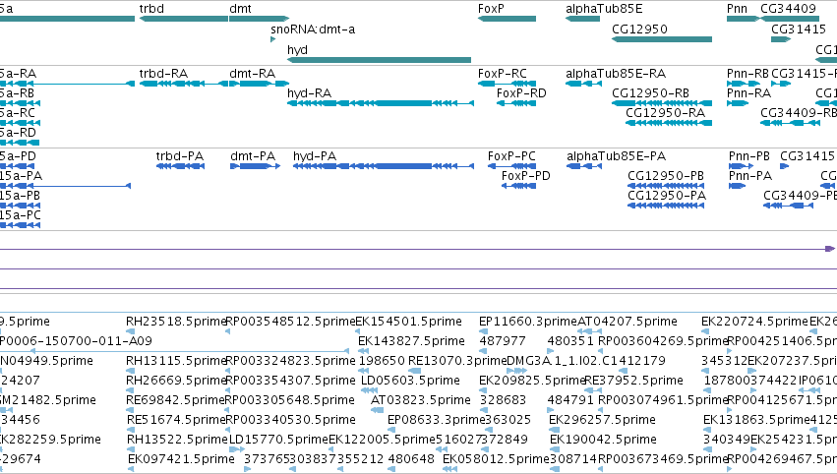Select the Pnn-RA transcript
Screen dimensions: 837x474
tap(738, 103)
